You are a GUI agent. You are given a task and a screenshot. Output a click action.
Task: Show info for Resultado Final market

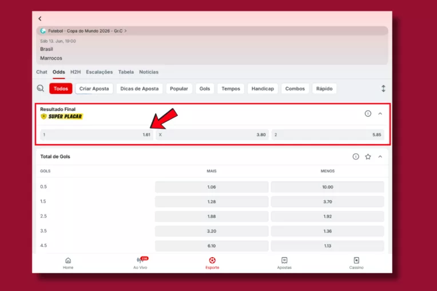click(x=368, y=114)
